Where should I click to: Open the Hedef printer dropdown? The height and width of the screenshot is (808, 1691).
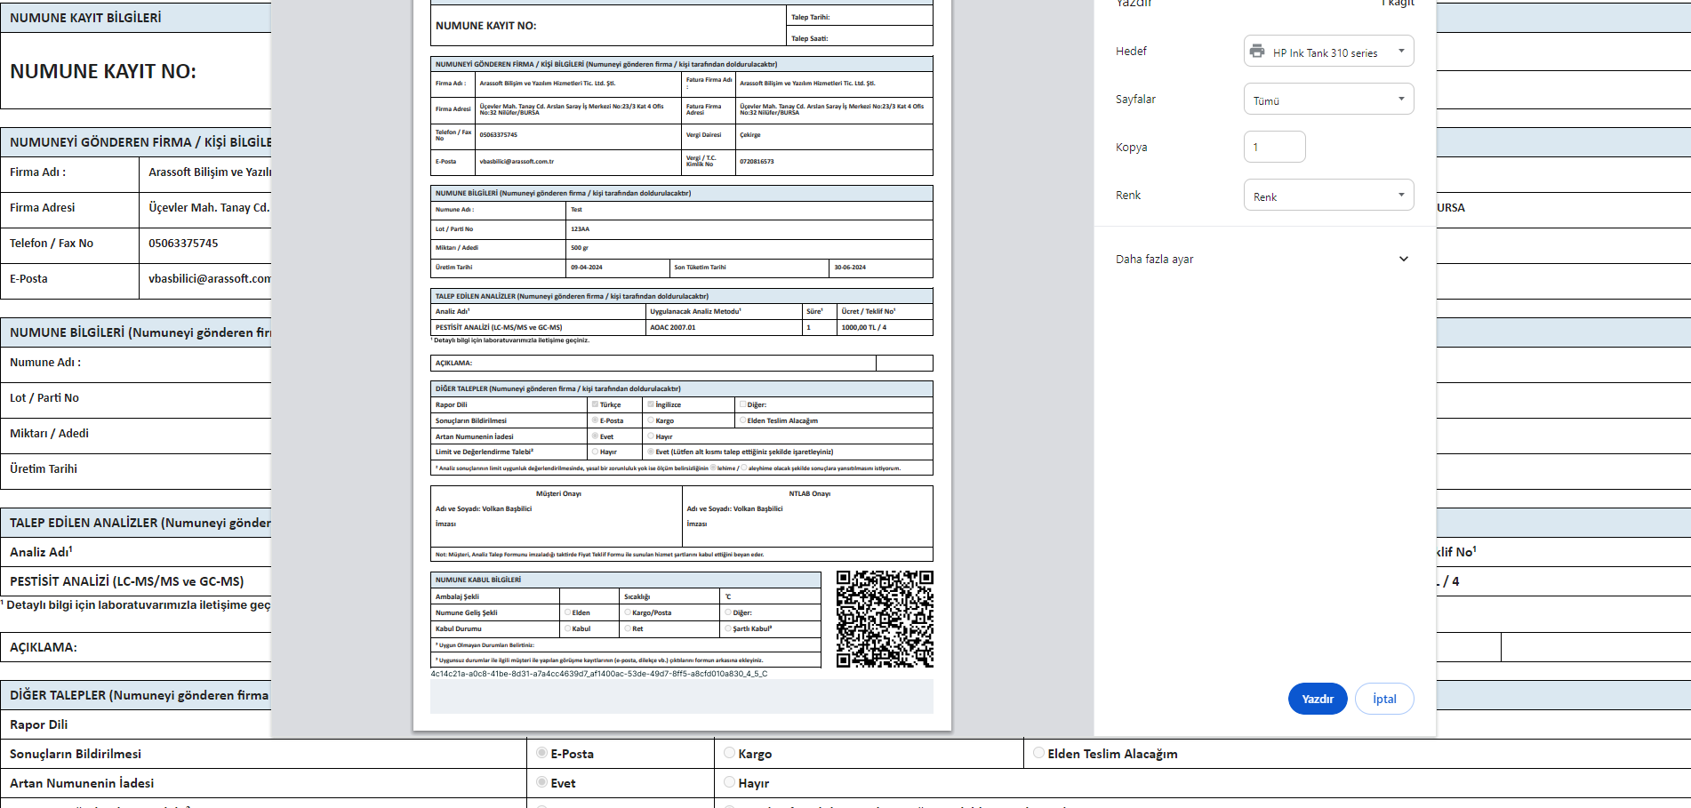point(1328,52)
